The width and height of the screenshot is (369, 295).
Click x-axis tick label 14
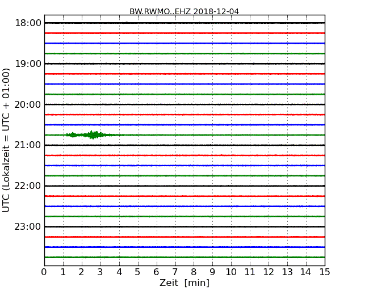(x=305, y=272)
